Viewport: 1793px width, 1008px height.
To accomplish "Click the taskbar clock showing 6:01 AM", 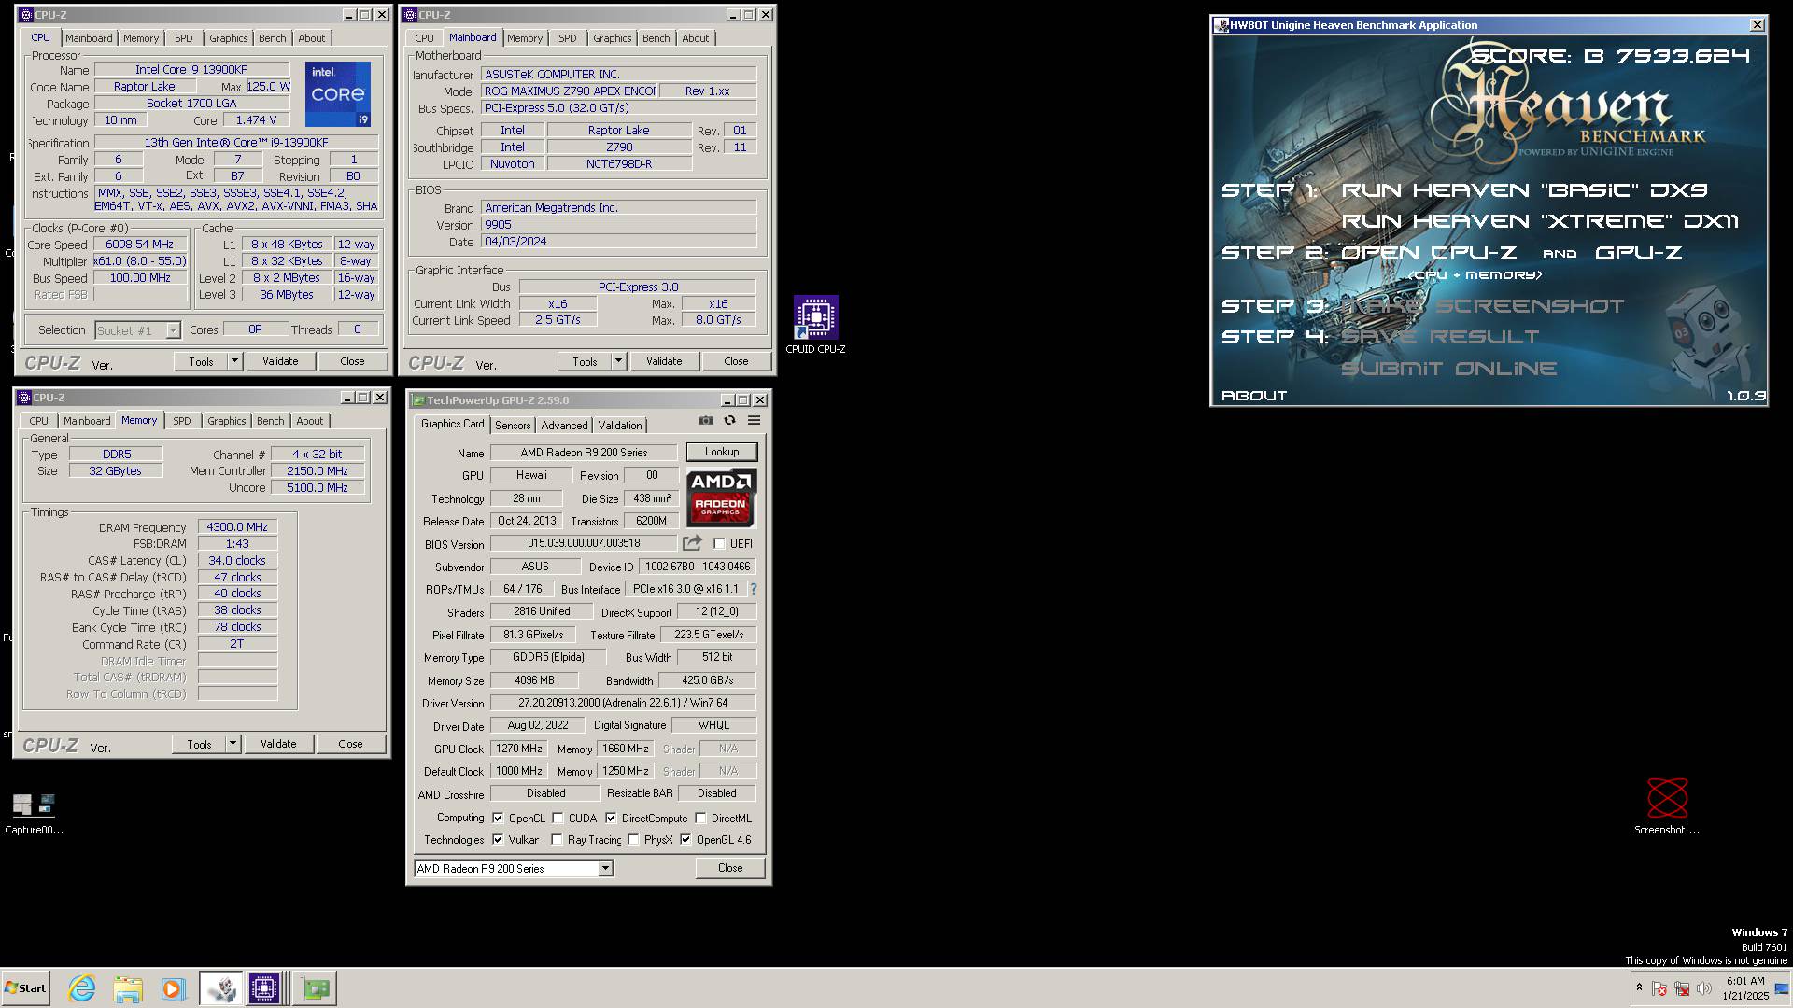I will click(x=1745, y=988).
